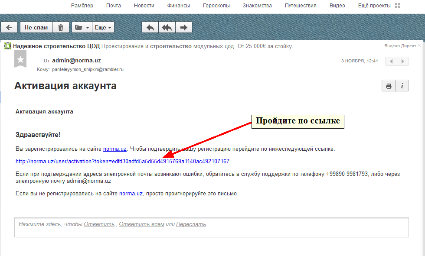Delete the email using the trash icon
425x256 pixels.
point(61,27)
